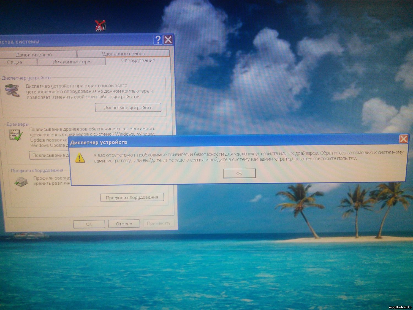
Task: Open Профили оборудования button
Action: pyautogui.click(x=132, y=197)
